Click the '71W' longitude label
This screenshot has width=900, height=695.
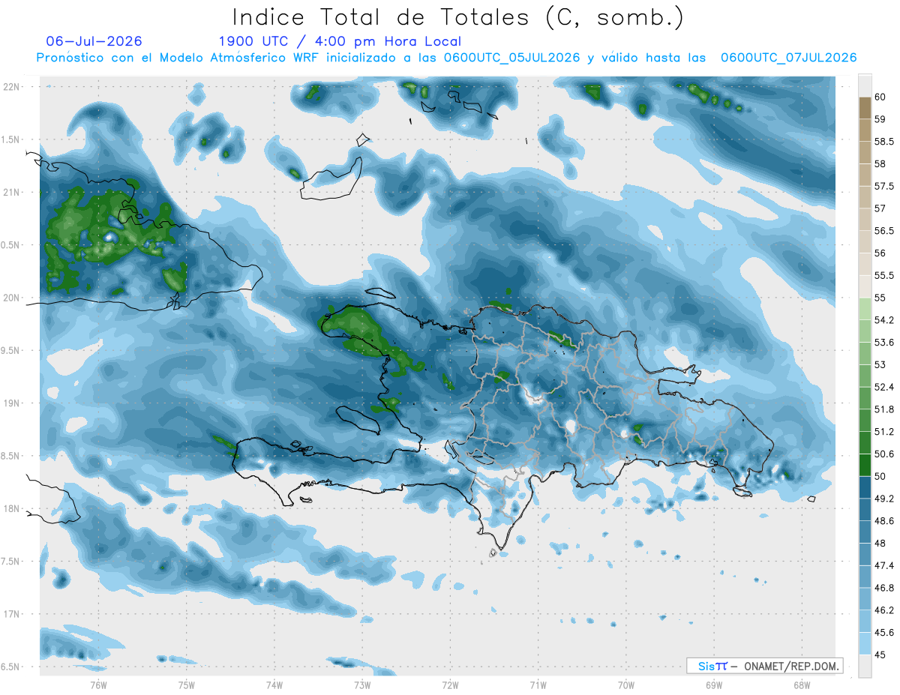538,685
